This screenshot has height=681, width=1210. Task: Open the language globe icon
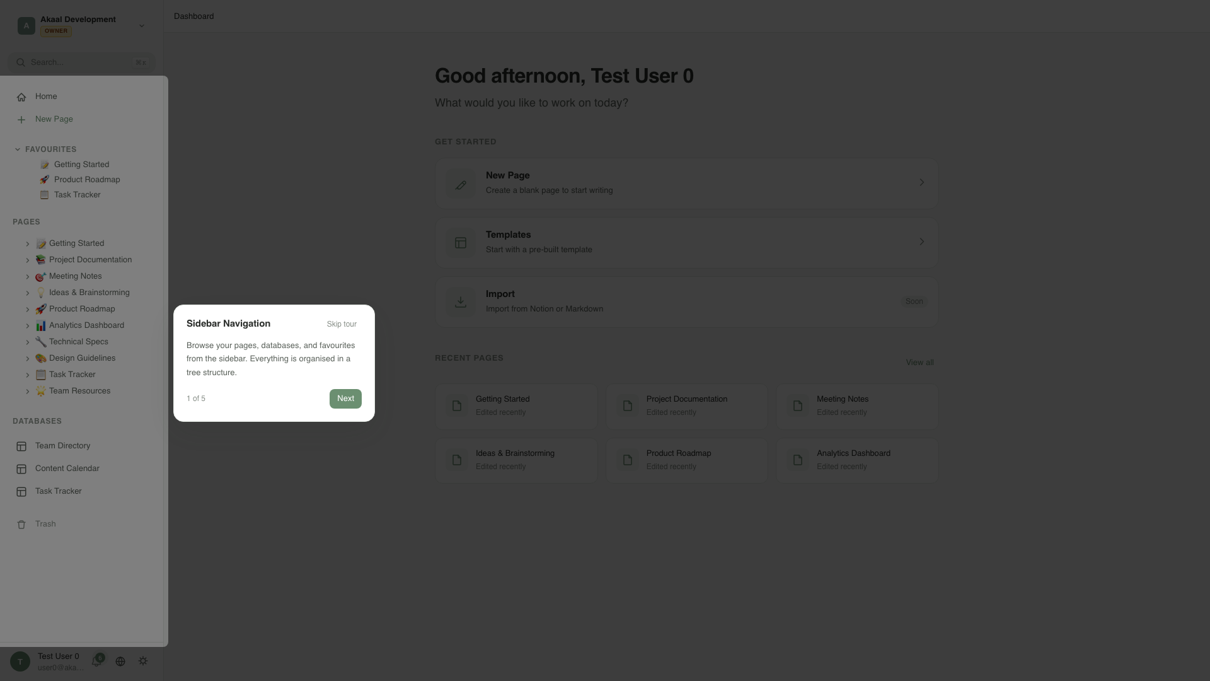[x=120, y=661]
